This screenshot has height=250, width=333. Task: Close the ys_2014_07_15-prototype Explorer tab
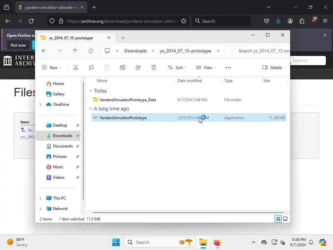109,38
